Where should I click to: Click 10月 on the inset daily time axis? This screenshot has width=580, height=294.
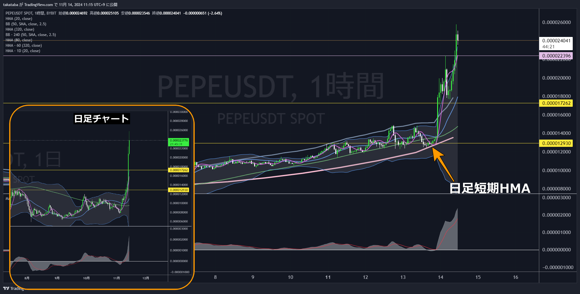86,278
